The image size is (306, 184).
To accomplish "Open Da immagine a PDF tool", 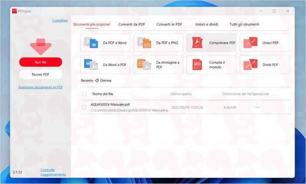I will point(158,65).
